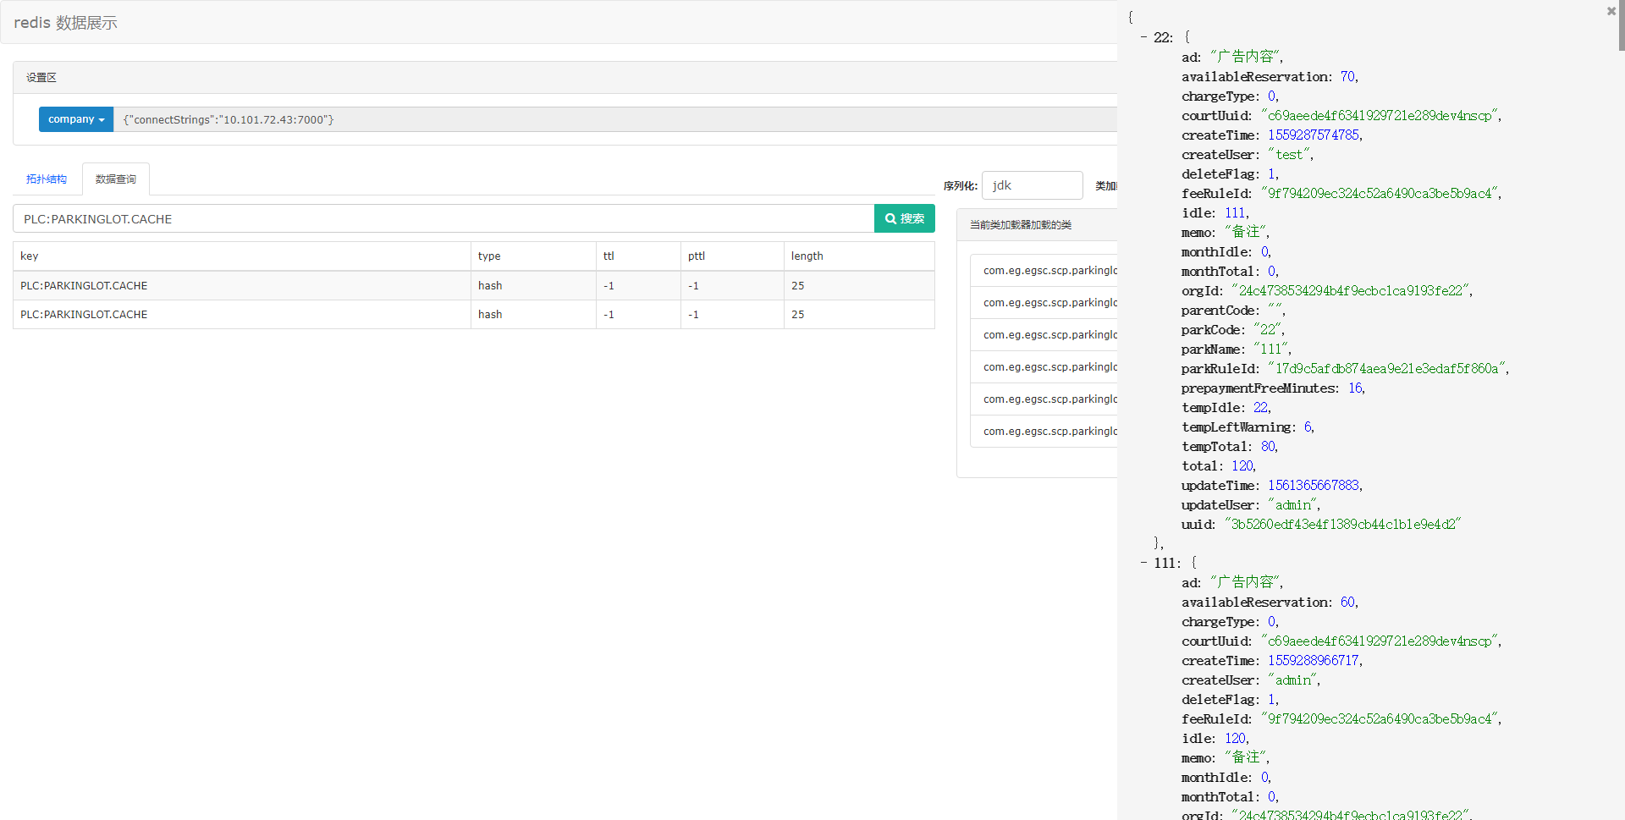Click tempTotal value 80
1625x820 pixels.
(1268, 447)
